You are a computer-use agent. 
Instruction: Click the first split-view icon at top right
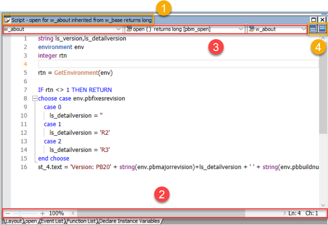pyautogui.click(x=313, y=29)
